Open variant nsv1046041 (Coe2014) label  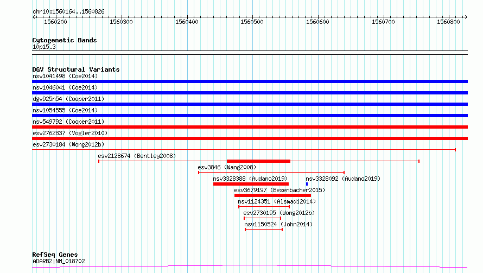tap(65, 87)
